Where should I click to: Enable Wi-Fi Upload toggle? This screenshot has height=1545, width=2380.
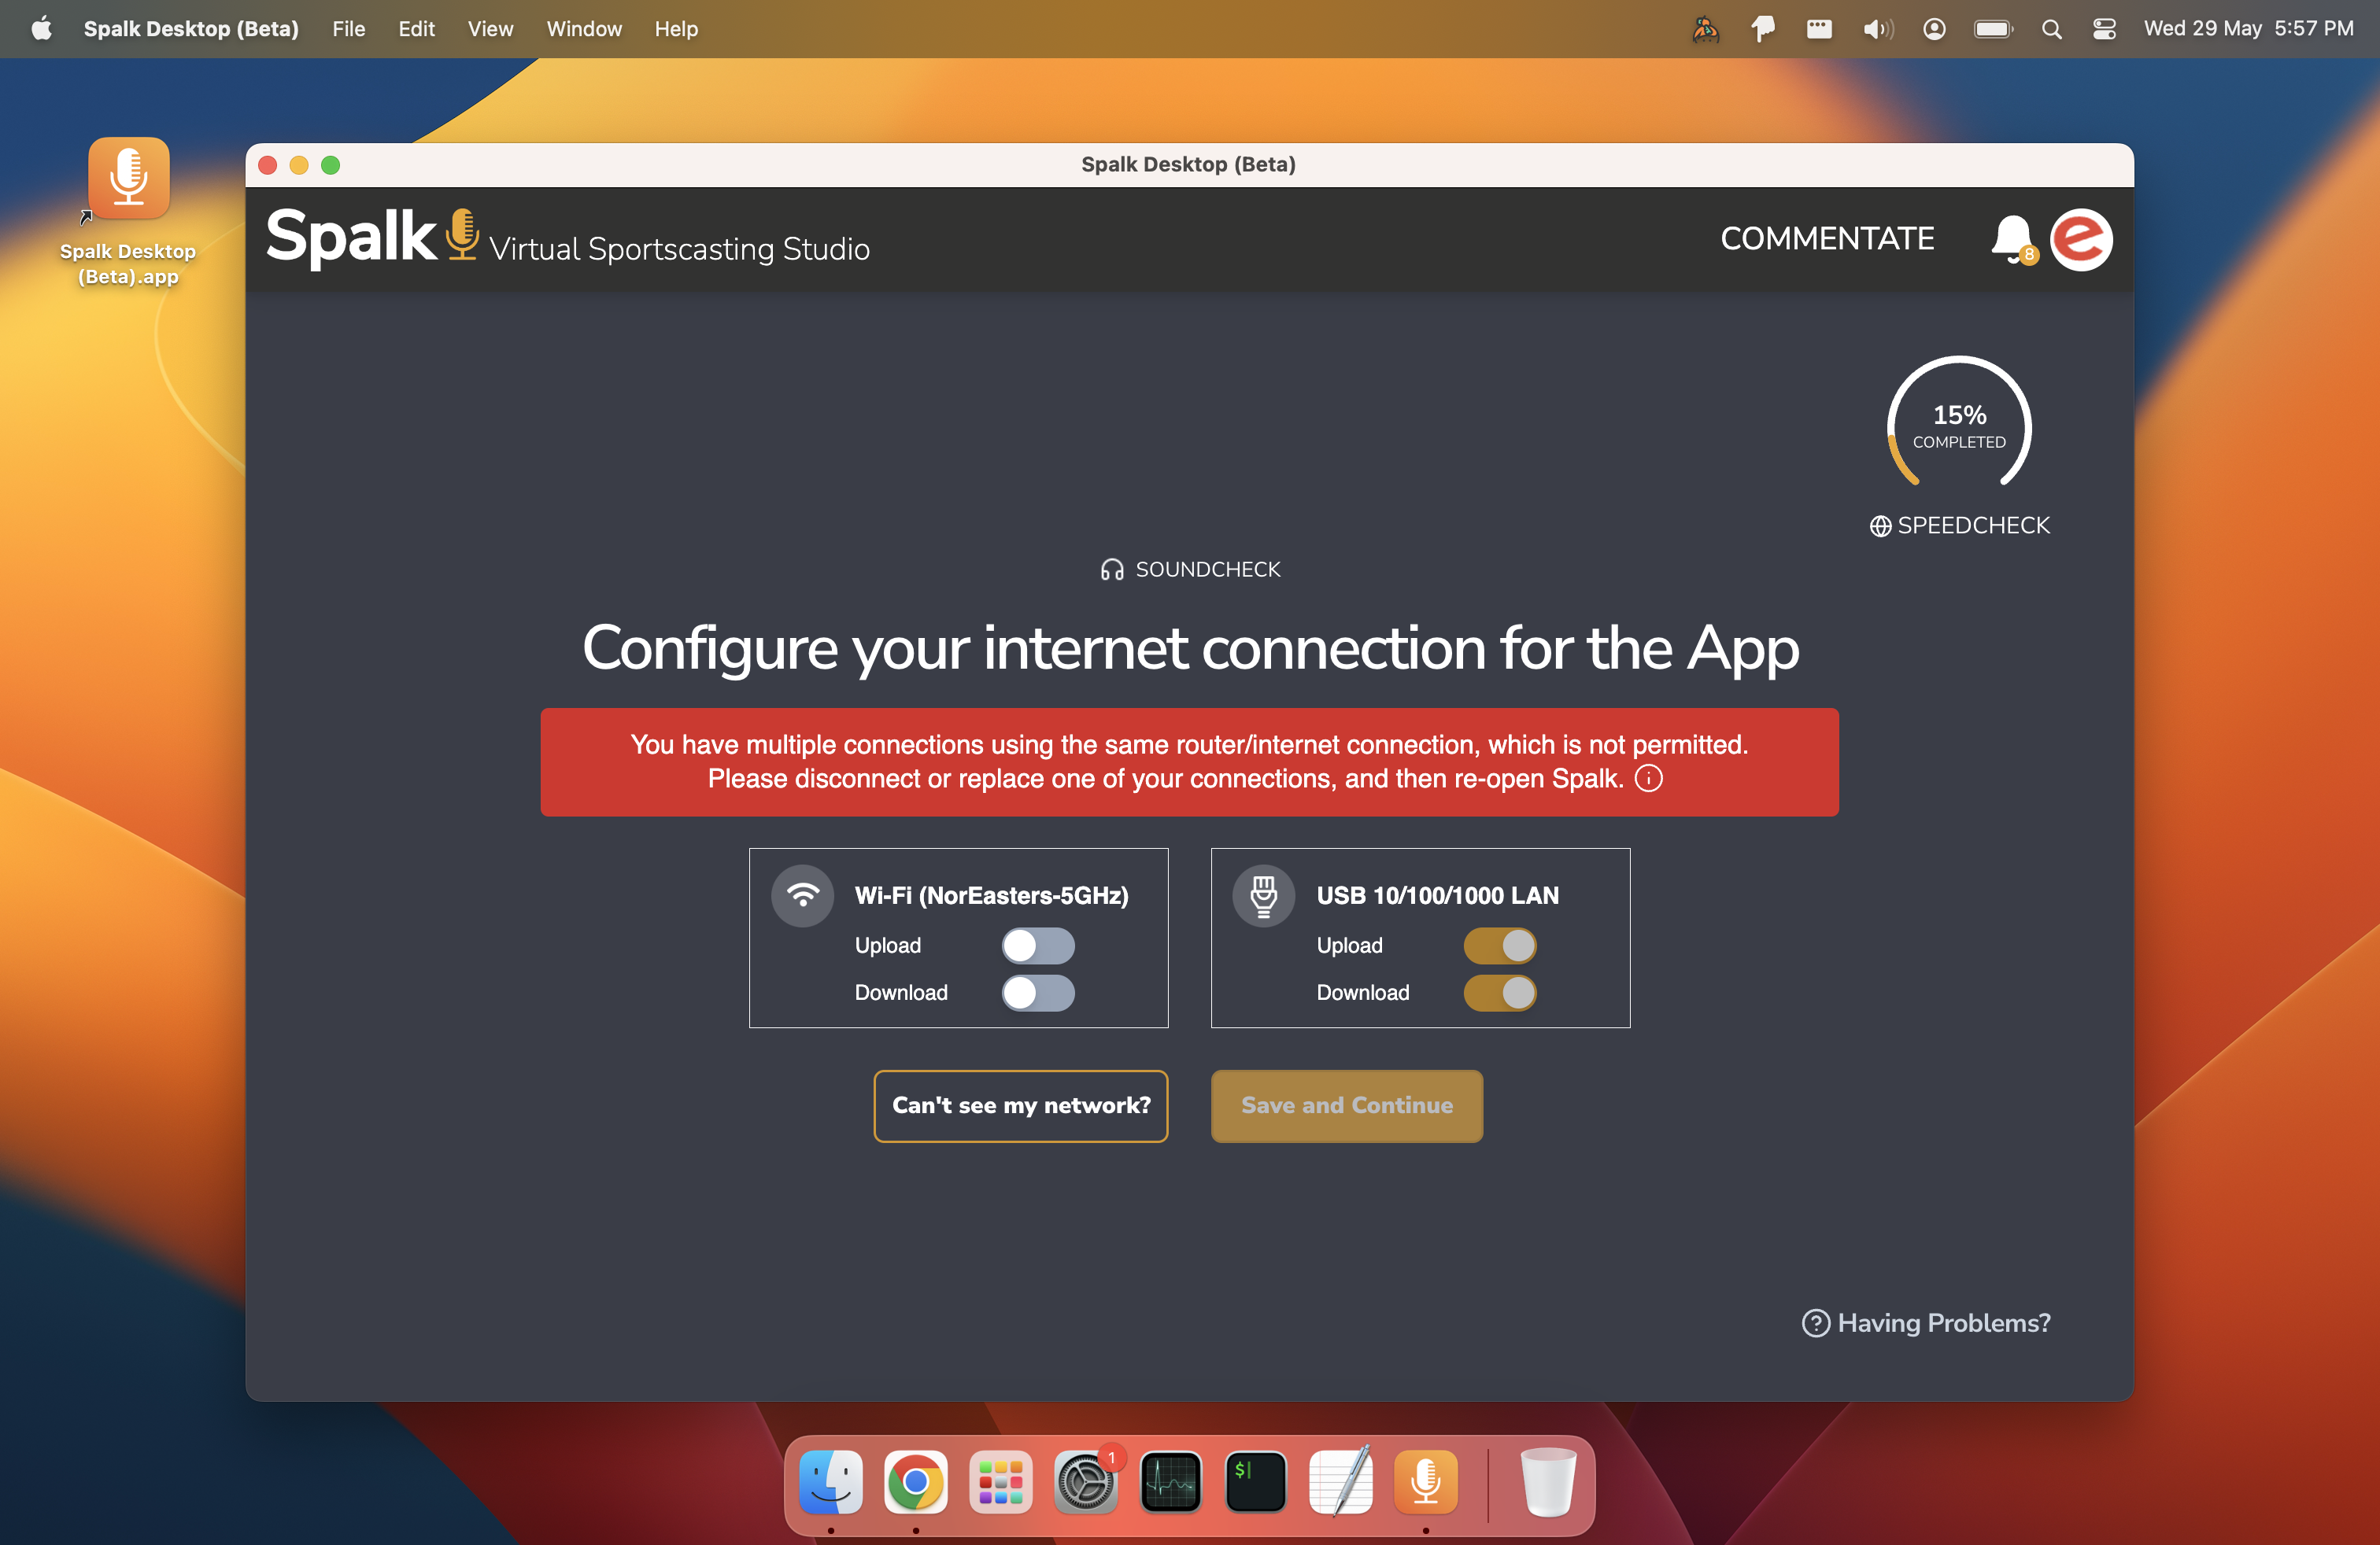pyautogui.click(x=1038, y=946)
